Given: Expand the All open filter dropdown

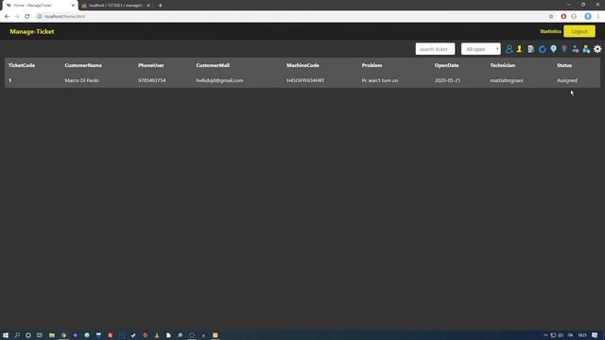Looking at the screenshot, I should pos(481,49).
